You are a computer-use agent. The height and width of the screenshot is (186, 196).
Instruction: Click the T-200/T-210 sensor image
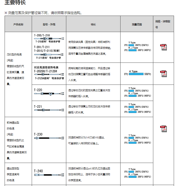point(49,38)
